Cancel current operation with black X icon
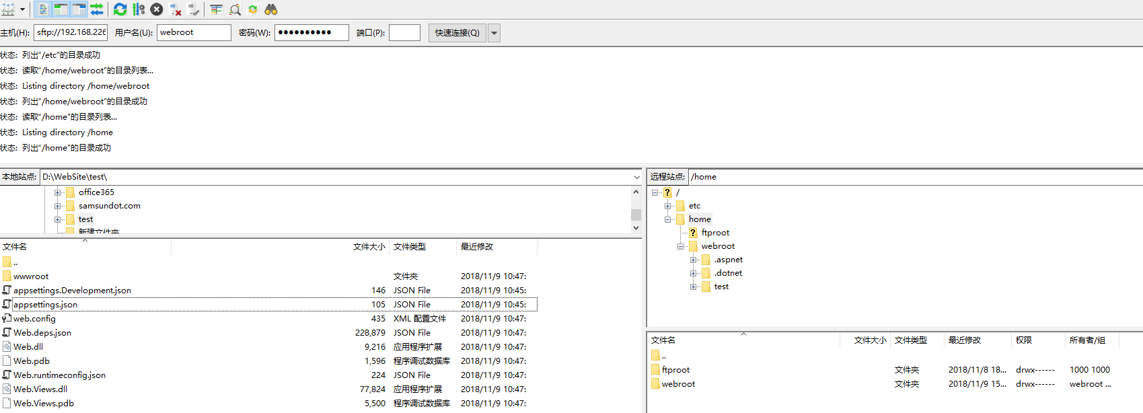 tap(157, 9)
